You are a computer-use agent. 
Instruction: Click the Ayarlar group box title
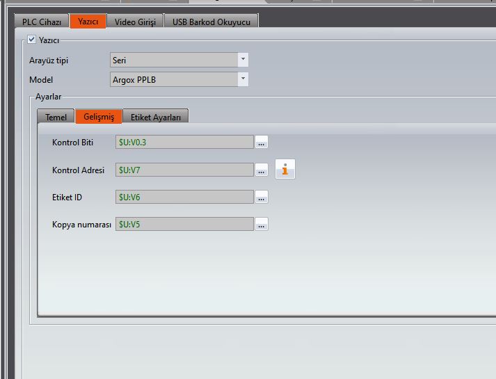point(49,97)
